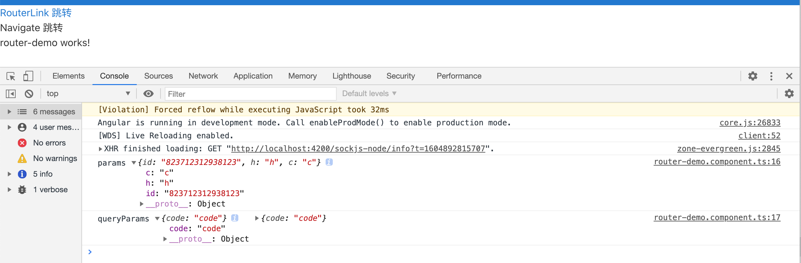
Task: Open the Default levels dropdown
Action: pos(369,94)
